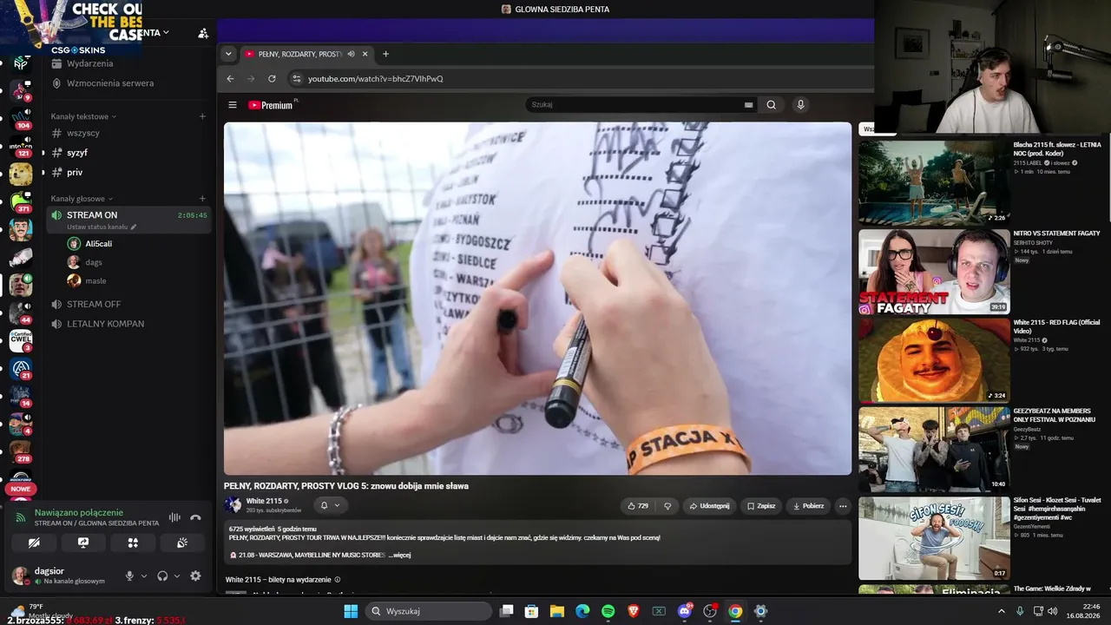The width and height of the screenshot is (1111, 625).
Task: Click the taskbar Wyszukaj search box
Action: tap(429, 611)
